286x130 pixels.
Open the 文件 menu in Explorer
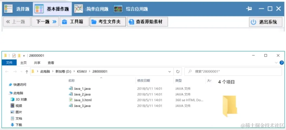coord(9,63)
